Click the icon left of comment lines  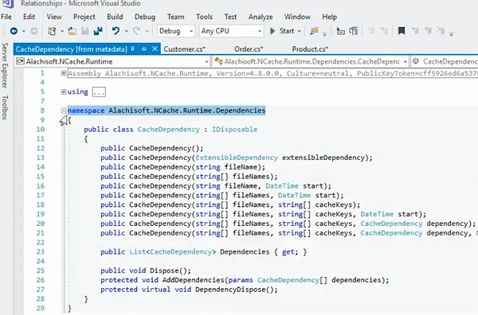click(x=354, y=31)
